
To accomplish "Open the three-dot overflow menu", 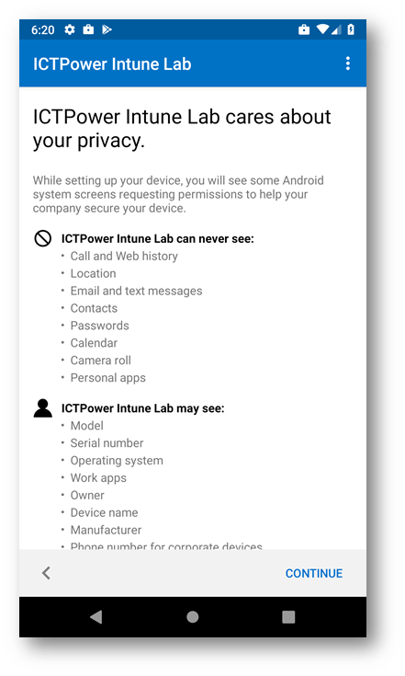I will pos(348,63).
